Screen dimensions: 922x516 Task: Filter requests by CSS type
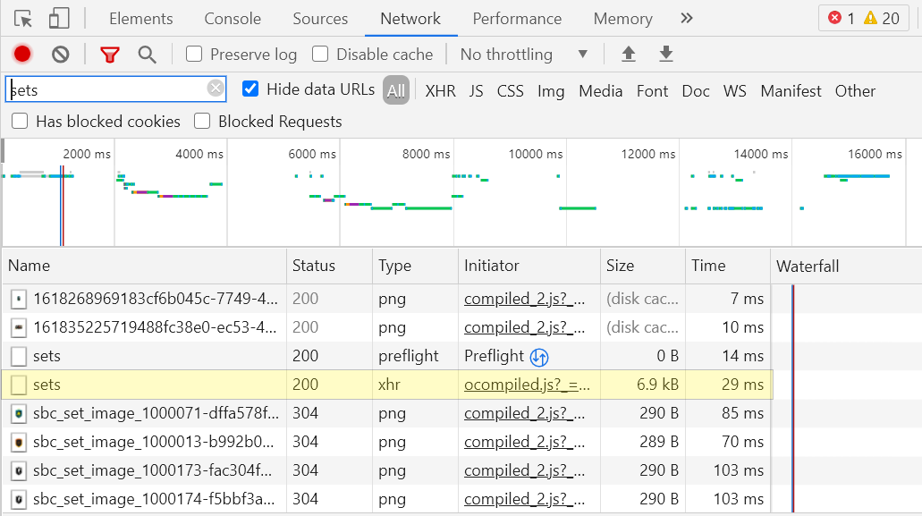tap(510, 91)
